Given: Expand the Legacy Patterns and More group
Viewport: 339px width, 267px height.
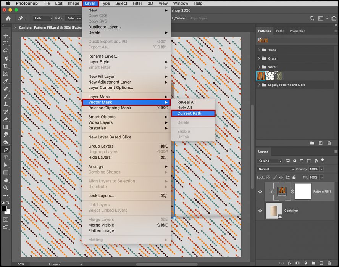Looking at the screenshot, I should tap(259, 85).
